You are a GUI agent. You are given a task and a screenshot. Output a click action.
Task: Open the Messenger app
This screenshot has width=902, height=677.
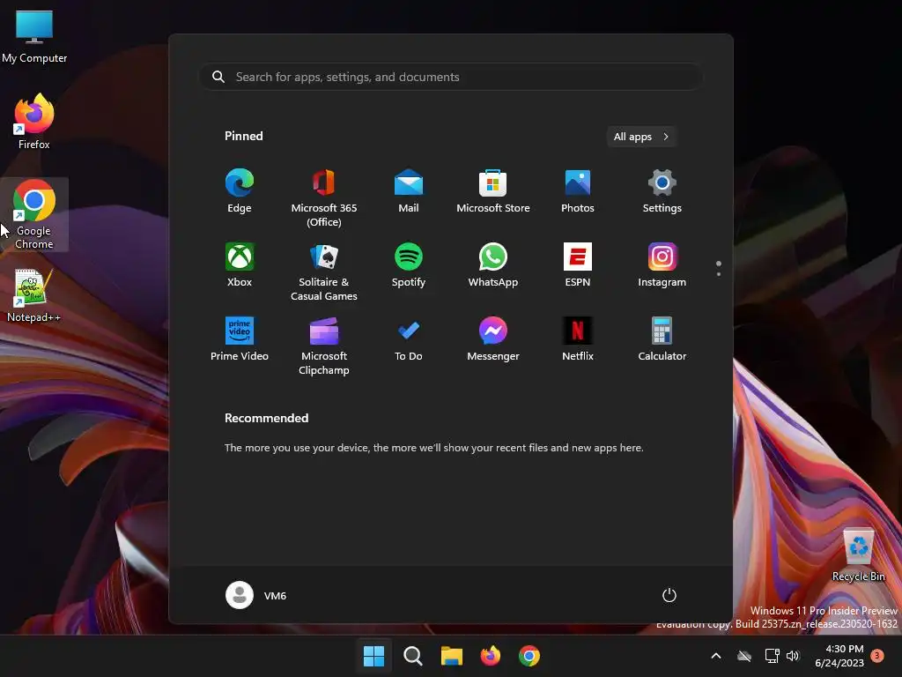pyautogui.click(x=493, y=339)
